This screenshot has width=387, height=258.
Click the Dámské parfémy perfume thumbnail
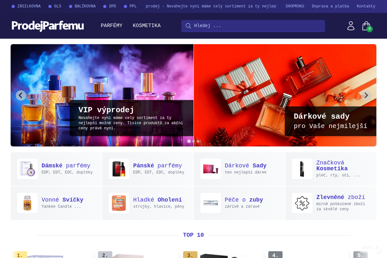pyautogui.click(x=27, y=169)
